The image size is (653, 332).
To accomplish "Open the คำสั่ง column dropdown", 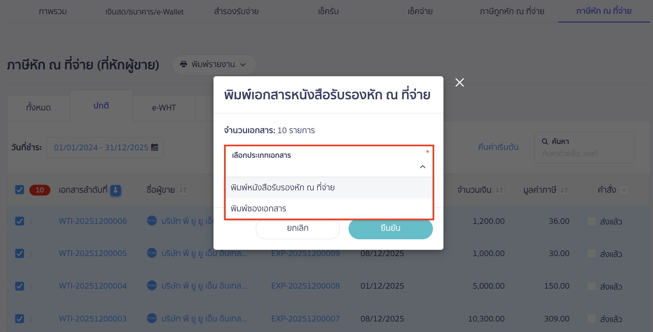I will (624, 190).
